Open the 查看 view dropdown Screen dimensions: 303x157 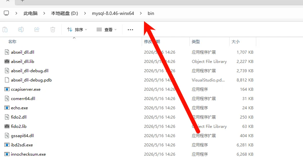[x=107, y=30]
